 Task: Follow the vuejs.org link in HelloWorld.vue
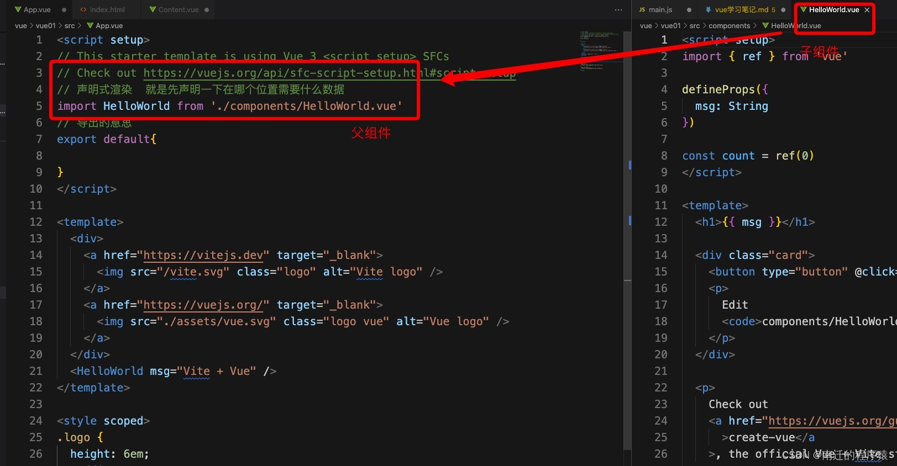click(832, 421)
